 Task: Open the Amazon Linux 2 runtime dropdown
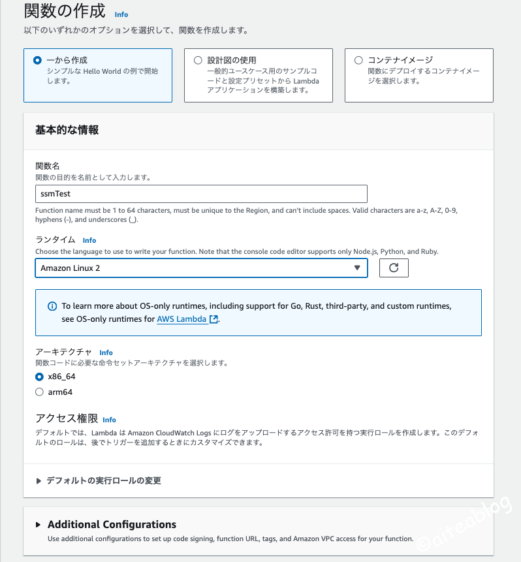point(196,268)
